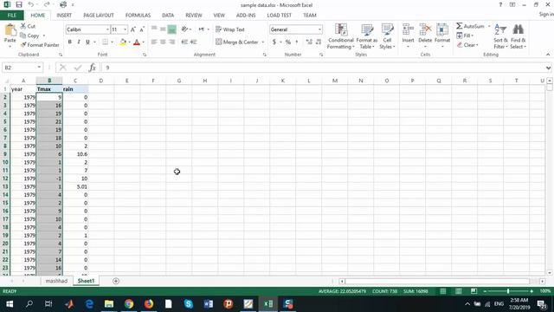The width and height of the screenshot is (554, 312).
Task: Add a new sheet with the plus icon
Action: 116,281
